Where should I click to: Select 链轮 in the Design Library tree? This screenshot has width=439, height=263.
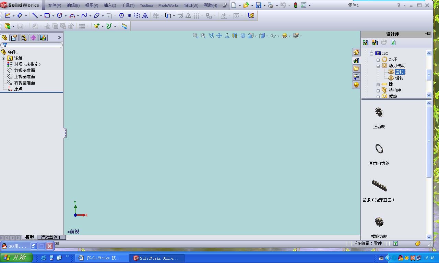coord(399,78)
